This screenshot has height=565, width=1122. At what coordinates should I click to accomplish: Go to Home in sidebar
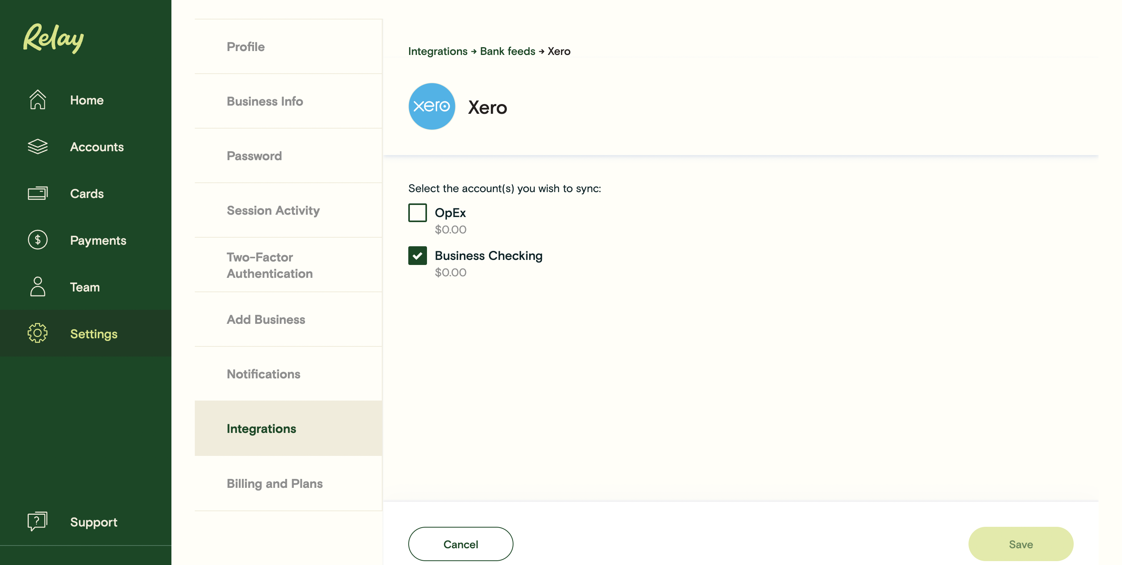tap(86, 100)
